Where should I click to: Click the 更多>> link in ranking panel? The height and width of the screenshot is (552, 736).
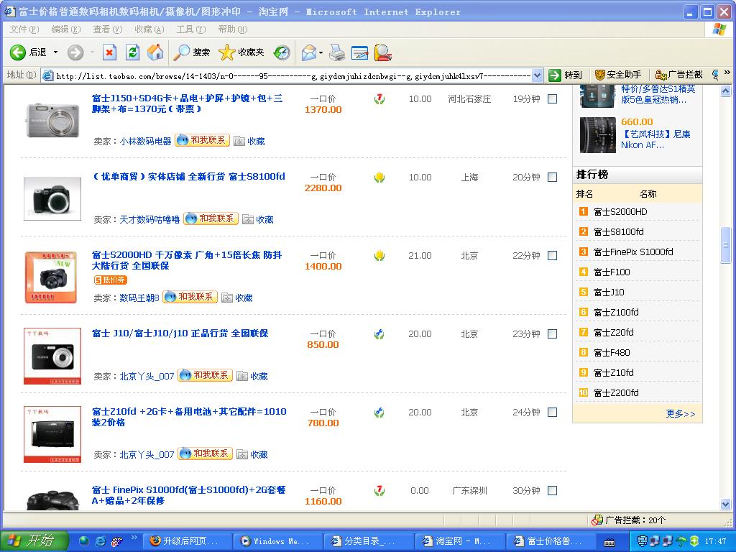pos(680,414)
